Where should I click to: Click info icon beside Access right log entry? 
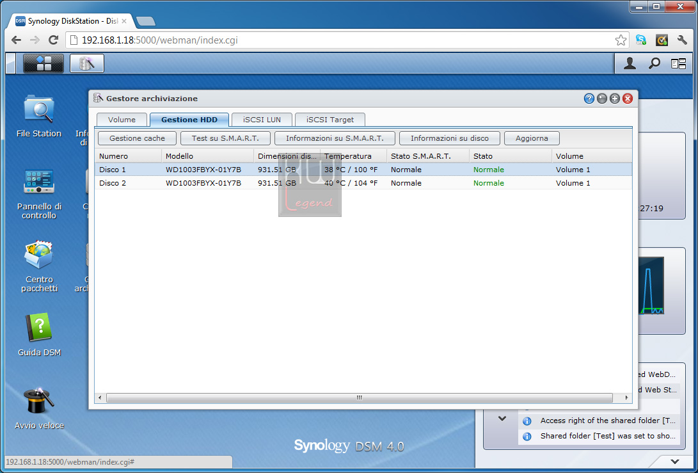(527, 421)
